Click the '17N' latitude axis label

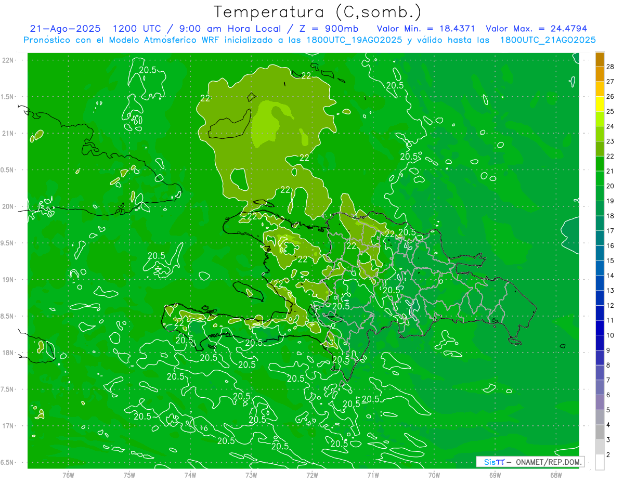(x=8, y=426)
